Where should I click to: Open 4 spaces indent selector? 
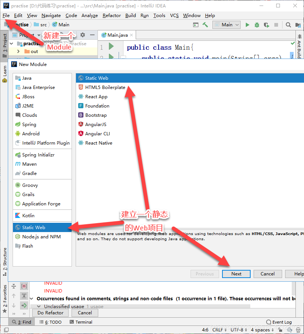pyautogui.click(x=262, y=330)
